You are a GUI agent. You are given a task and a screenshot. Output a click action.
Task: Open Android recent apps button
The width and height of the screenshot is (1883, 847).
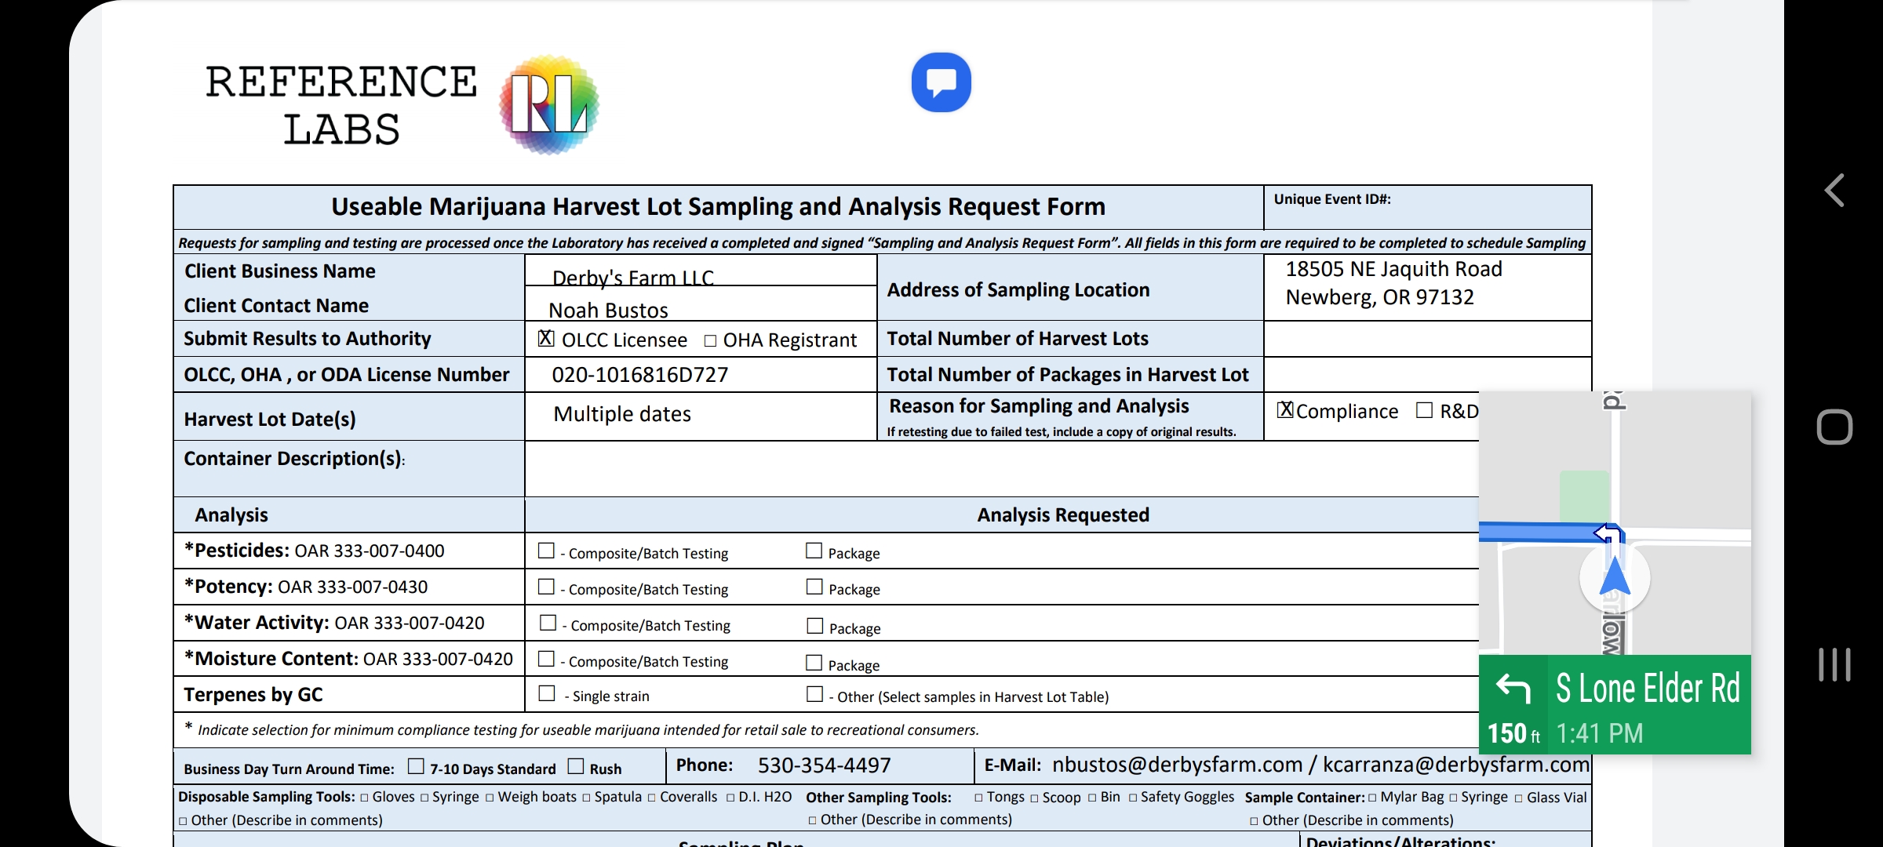pyautogui.click(x=1834, y=664)
